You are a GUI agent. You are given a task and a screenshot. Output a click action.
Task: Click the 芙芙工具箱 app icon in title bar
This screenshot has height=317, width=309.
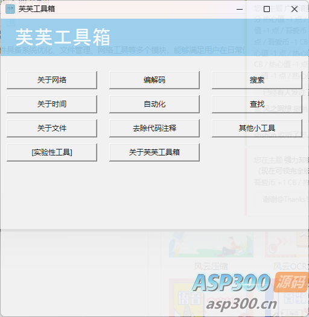pos(10,9)
